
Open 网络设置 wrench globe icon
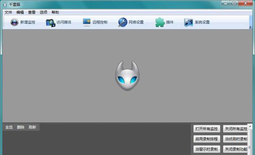(123, 22)
